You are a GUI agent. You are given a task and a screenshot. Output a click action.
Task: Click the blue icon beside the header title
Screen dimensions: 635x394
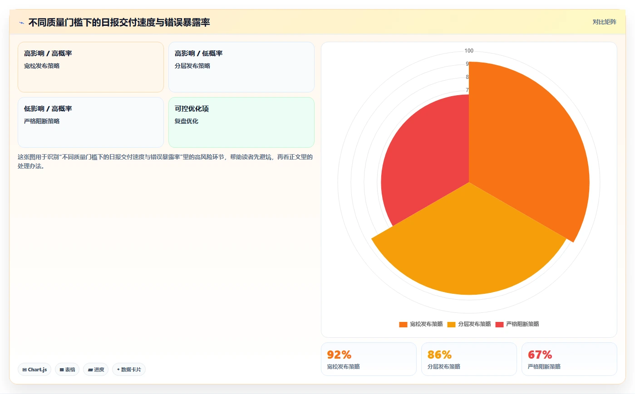[x=21, y=23]
